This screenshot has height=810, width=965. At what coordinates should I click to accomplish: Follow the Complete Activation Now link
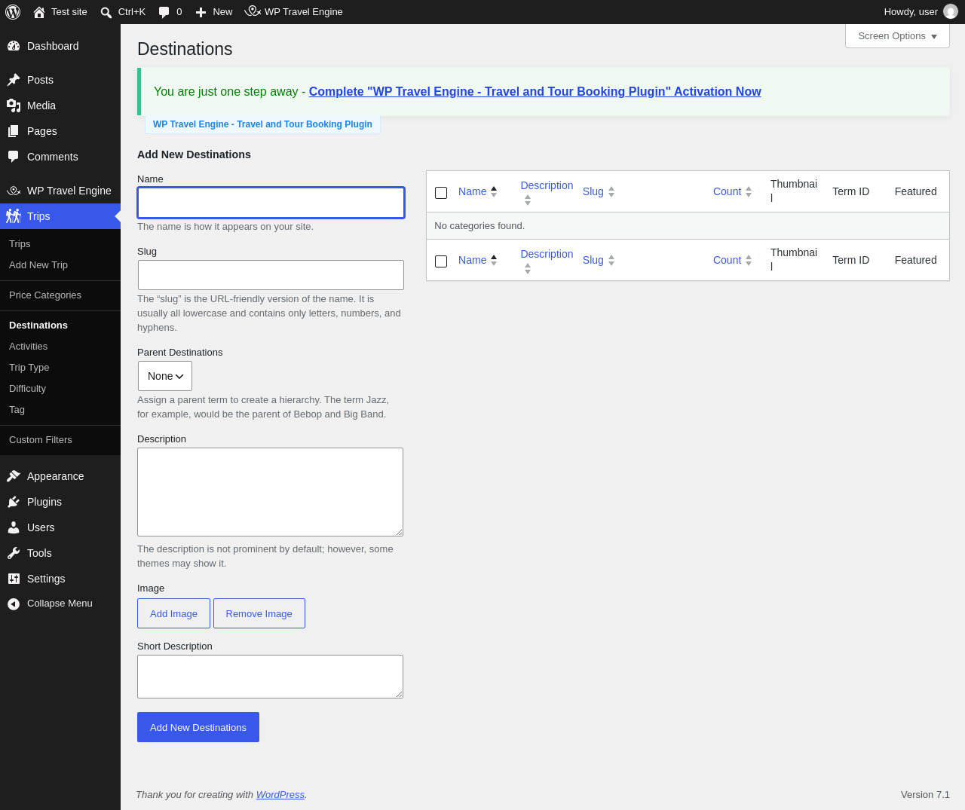pos(535,92)
